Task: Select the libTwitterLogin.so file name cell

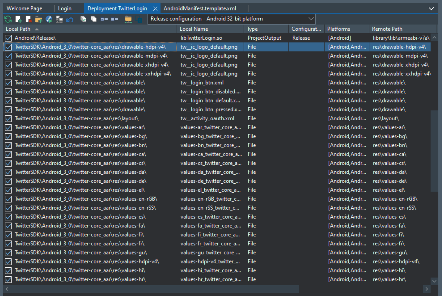Action: [201, 38]
